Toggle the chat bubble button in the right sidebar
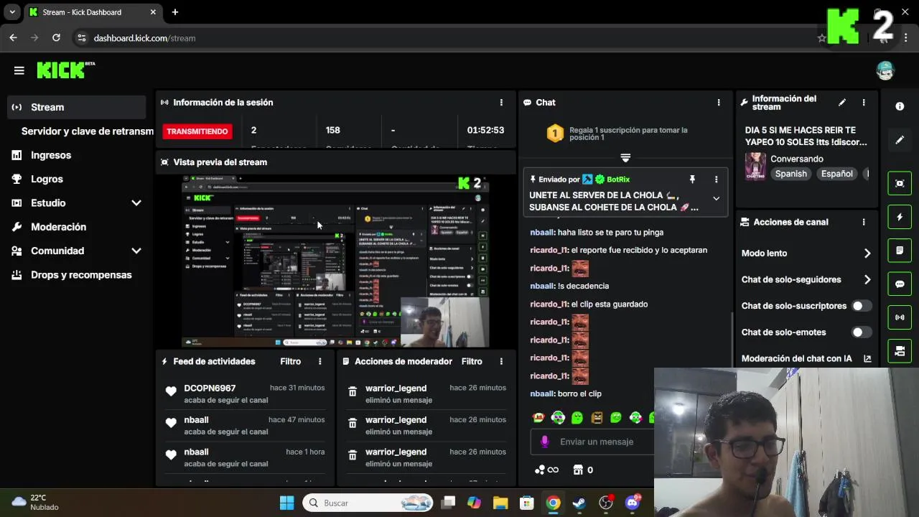The image size is (919, 517). (x=900, y=284)
